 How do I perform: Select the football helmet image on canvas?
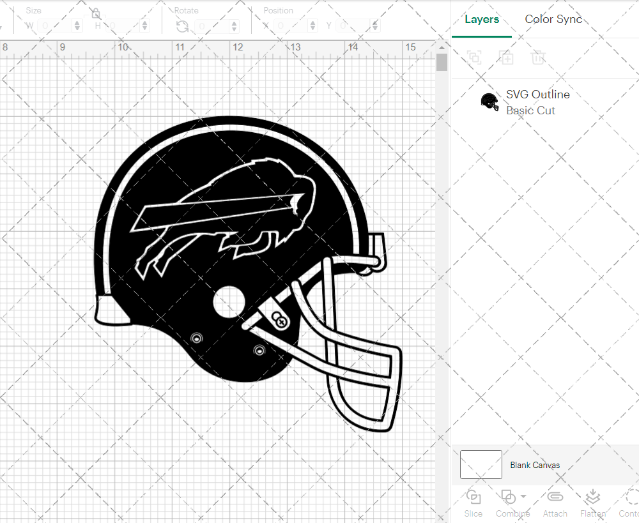pyautogui.click(x=248, y=274)
